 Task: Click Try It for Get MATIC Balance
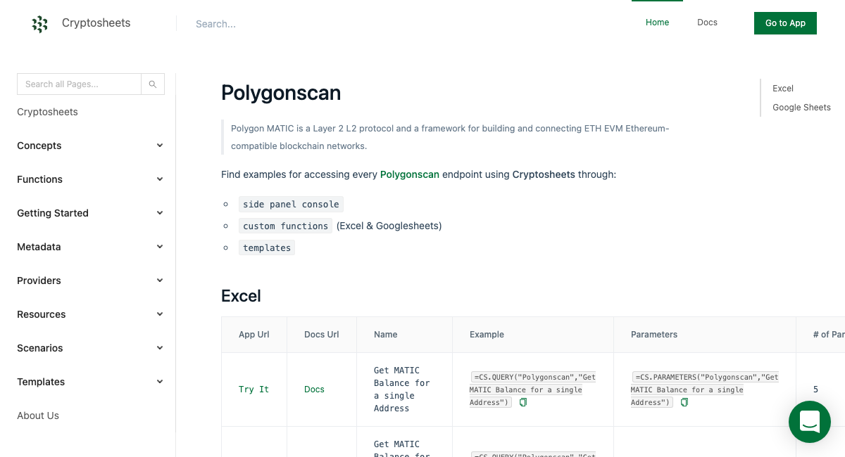[x=254, y=389]
